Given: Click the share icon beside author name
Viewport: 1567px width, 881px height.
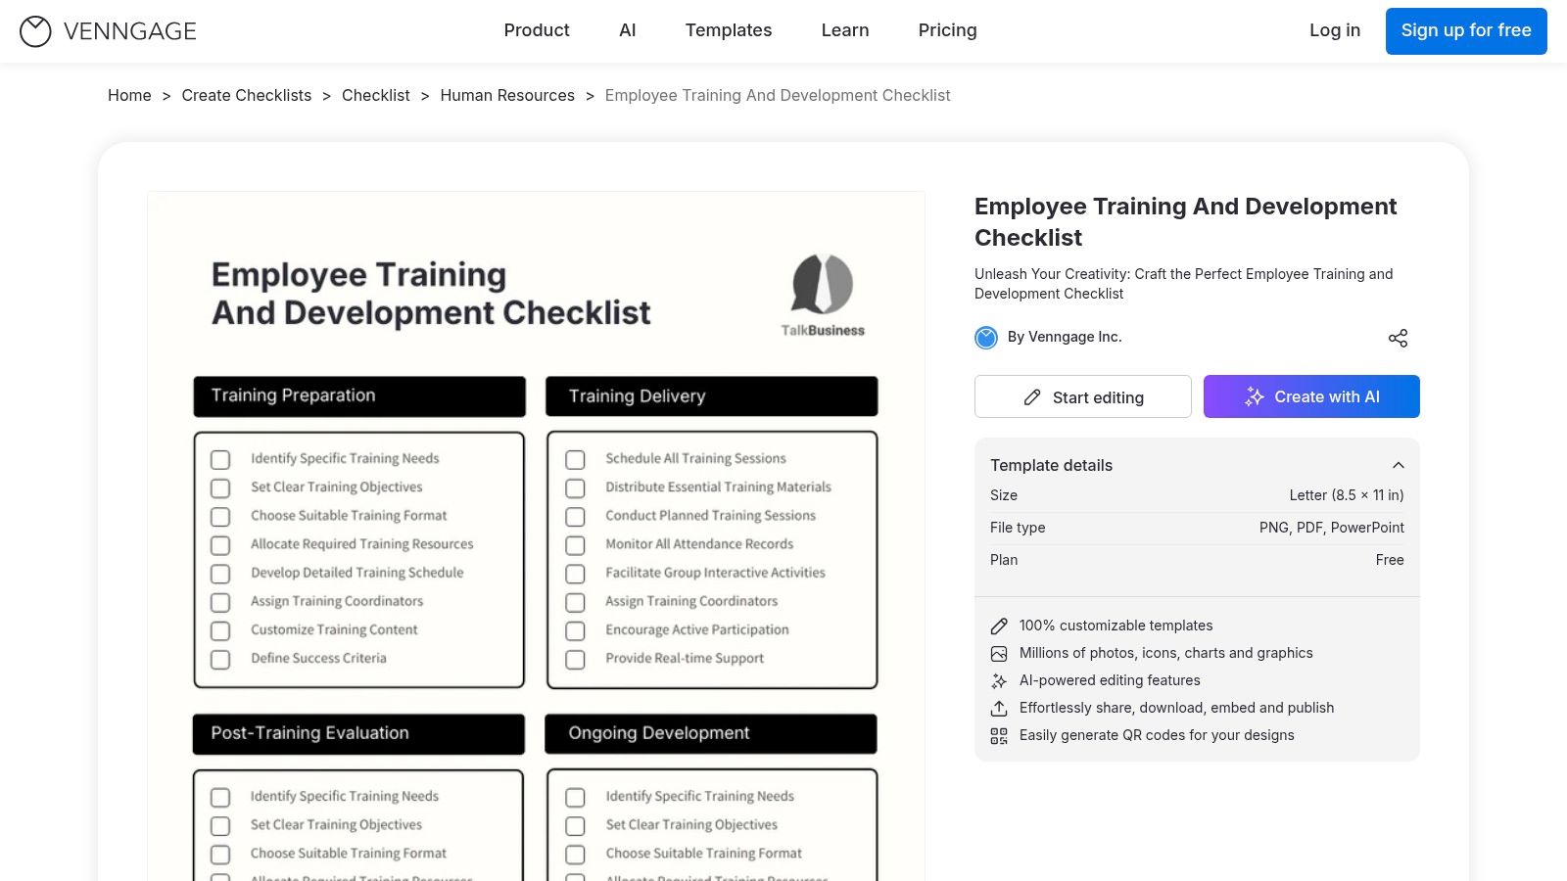Looking at the screenshot, I should [x=1398, y=338].
